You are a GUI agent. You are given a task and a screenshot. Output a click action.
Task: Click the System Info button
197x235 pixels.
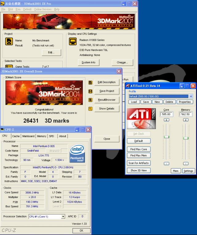[89, 63]
